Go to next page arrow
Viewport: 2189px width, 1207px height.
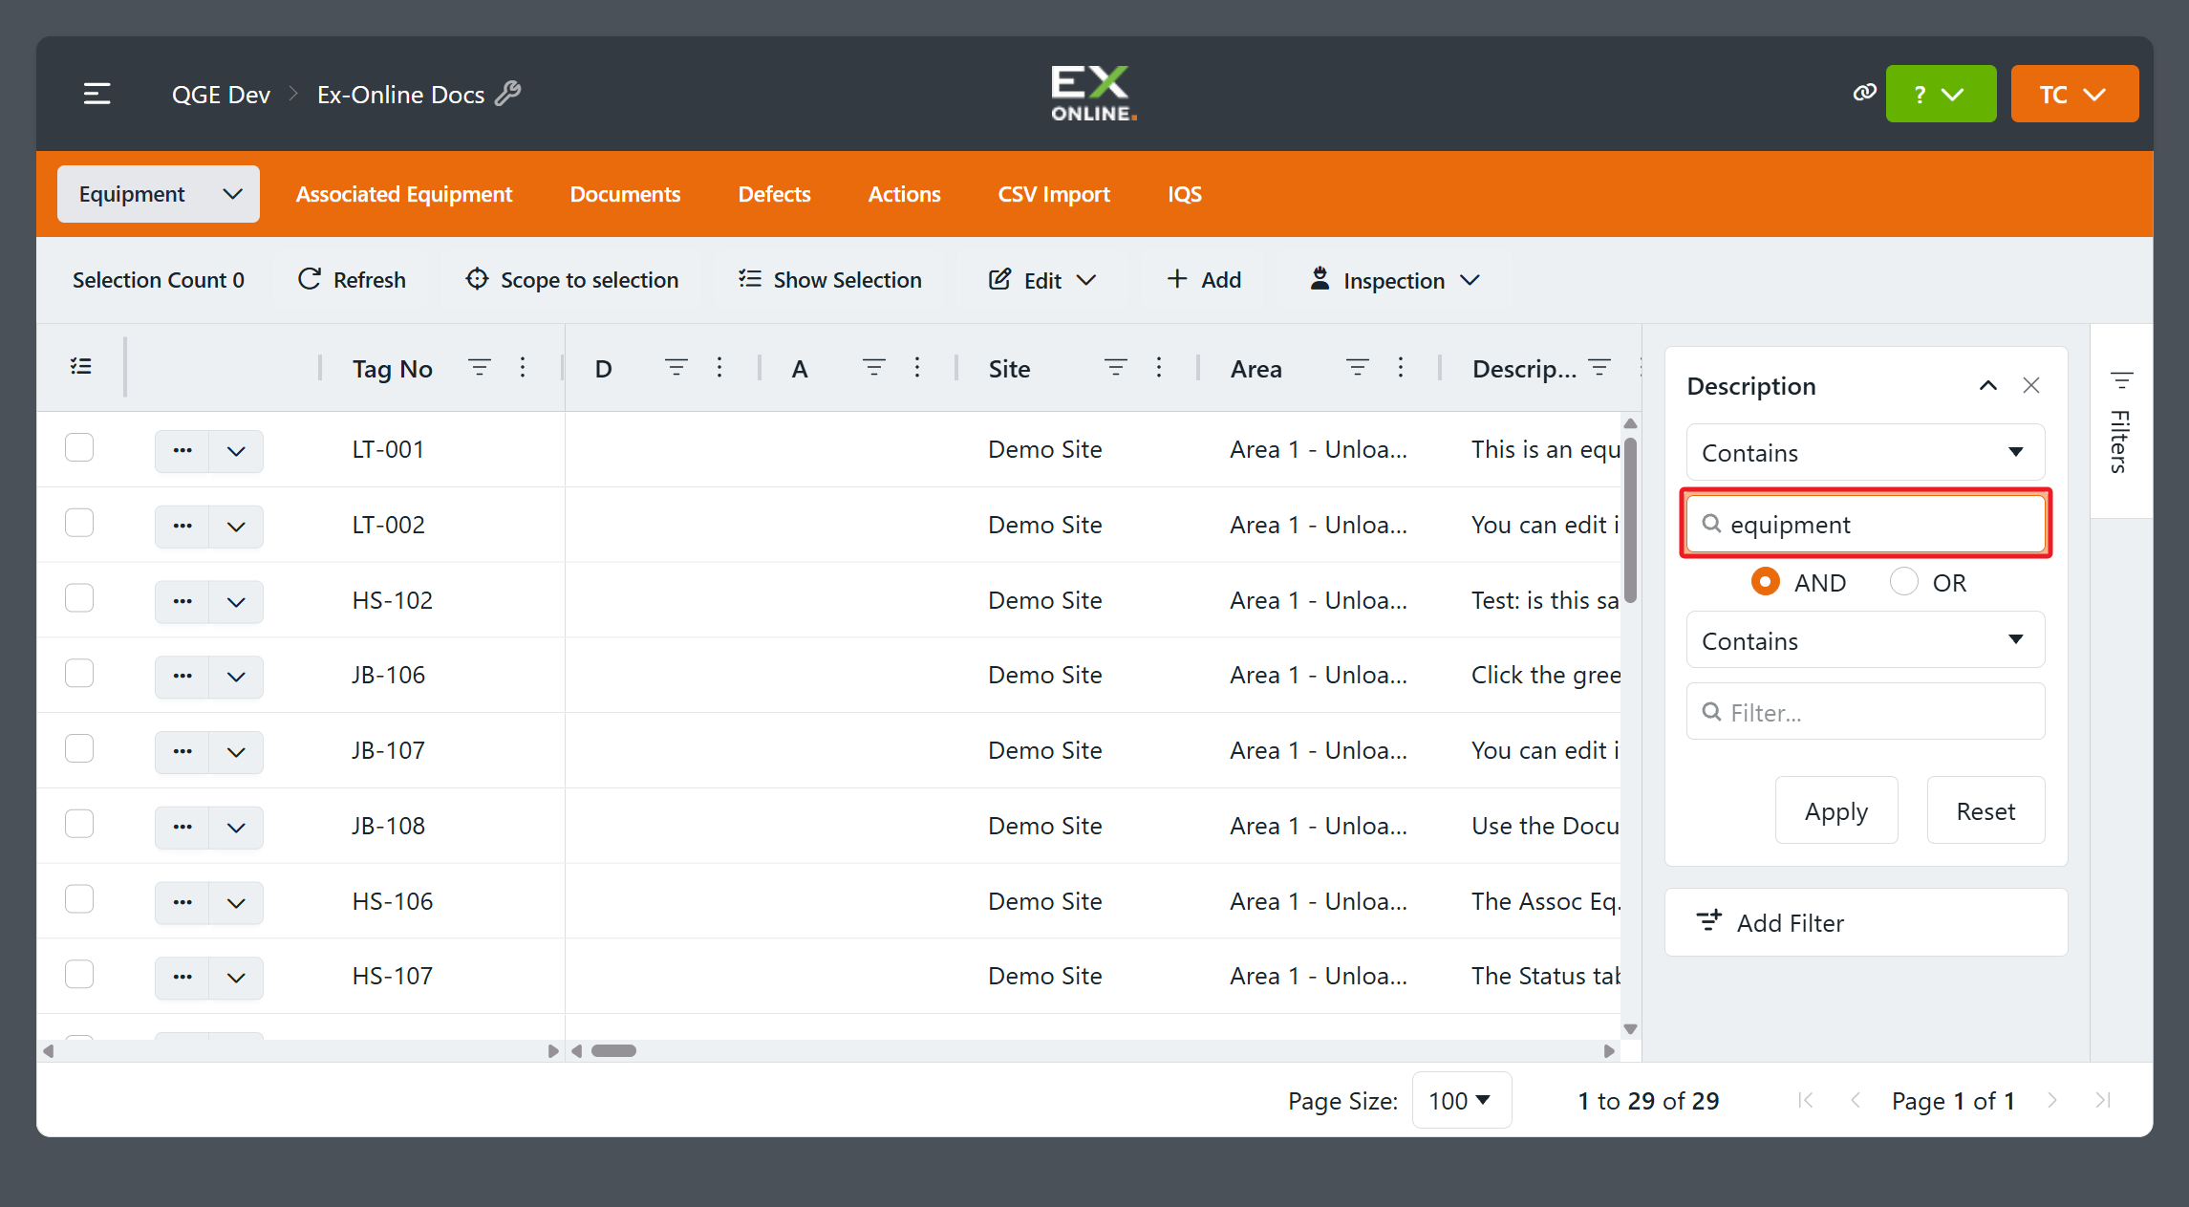click(x=2052, y=1101)
